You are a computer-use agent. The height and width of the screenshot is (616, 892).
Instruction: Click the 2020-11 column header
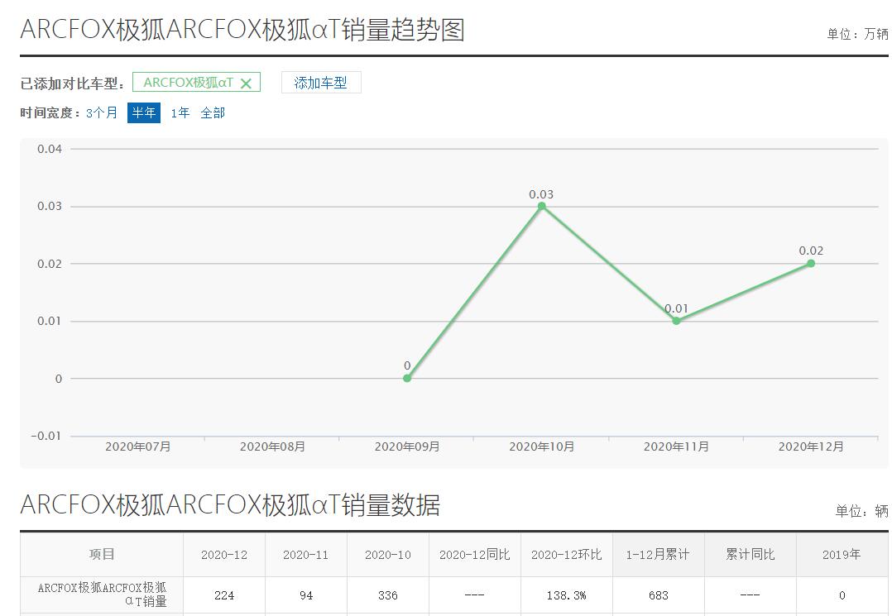click(x=305, y=554)
